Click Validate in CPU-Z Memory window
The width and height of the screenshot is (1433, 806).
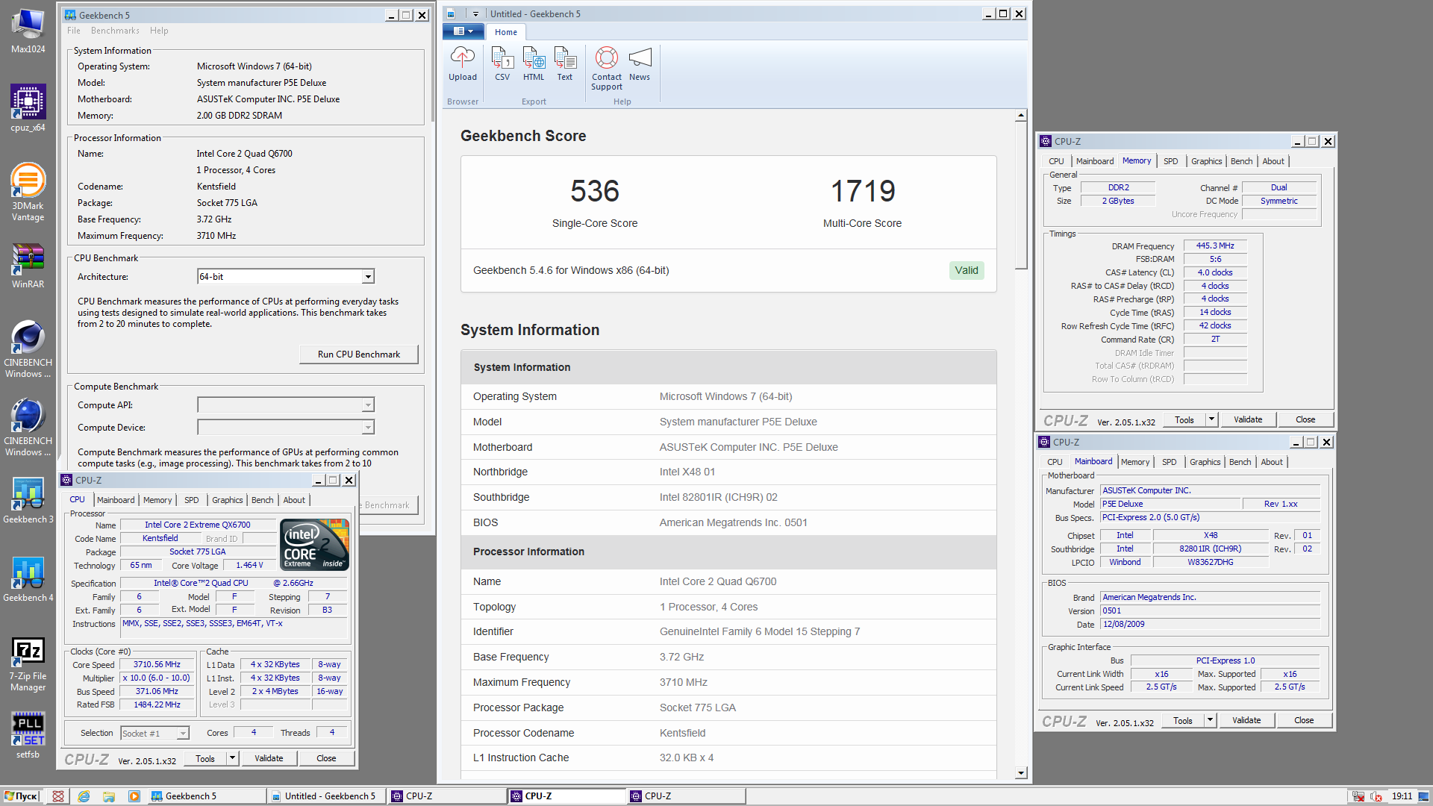(1248, 419)
